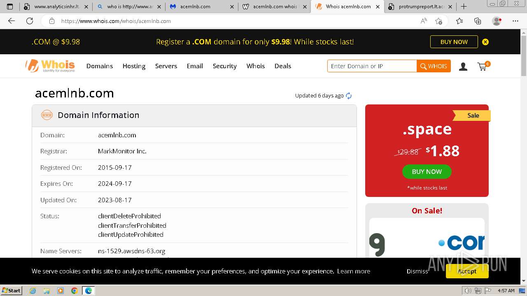The height and width of the screenshot is (296, 527).
Task: Open a new tab with plus icon
Action: (x=464, y=7)
